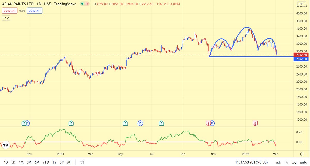Select the YTD time range
Screen dimensions: 310x166
[x=46, y=162]
